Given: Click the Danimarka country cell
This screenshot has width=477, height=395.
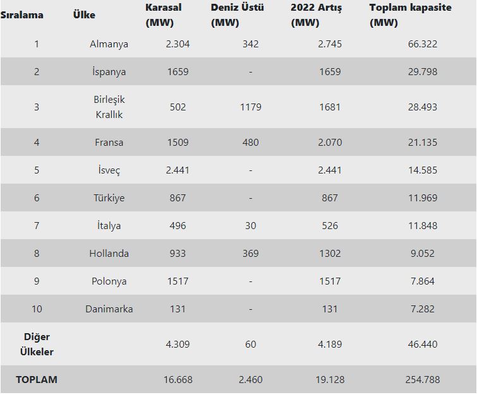Looking at the screenshot, I should pyautogui.click(x=109, y=309).
